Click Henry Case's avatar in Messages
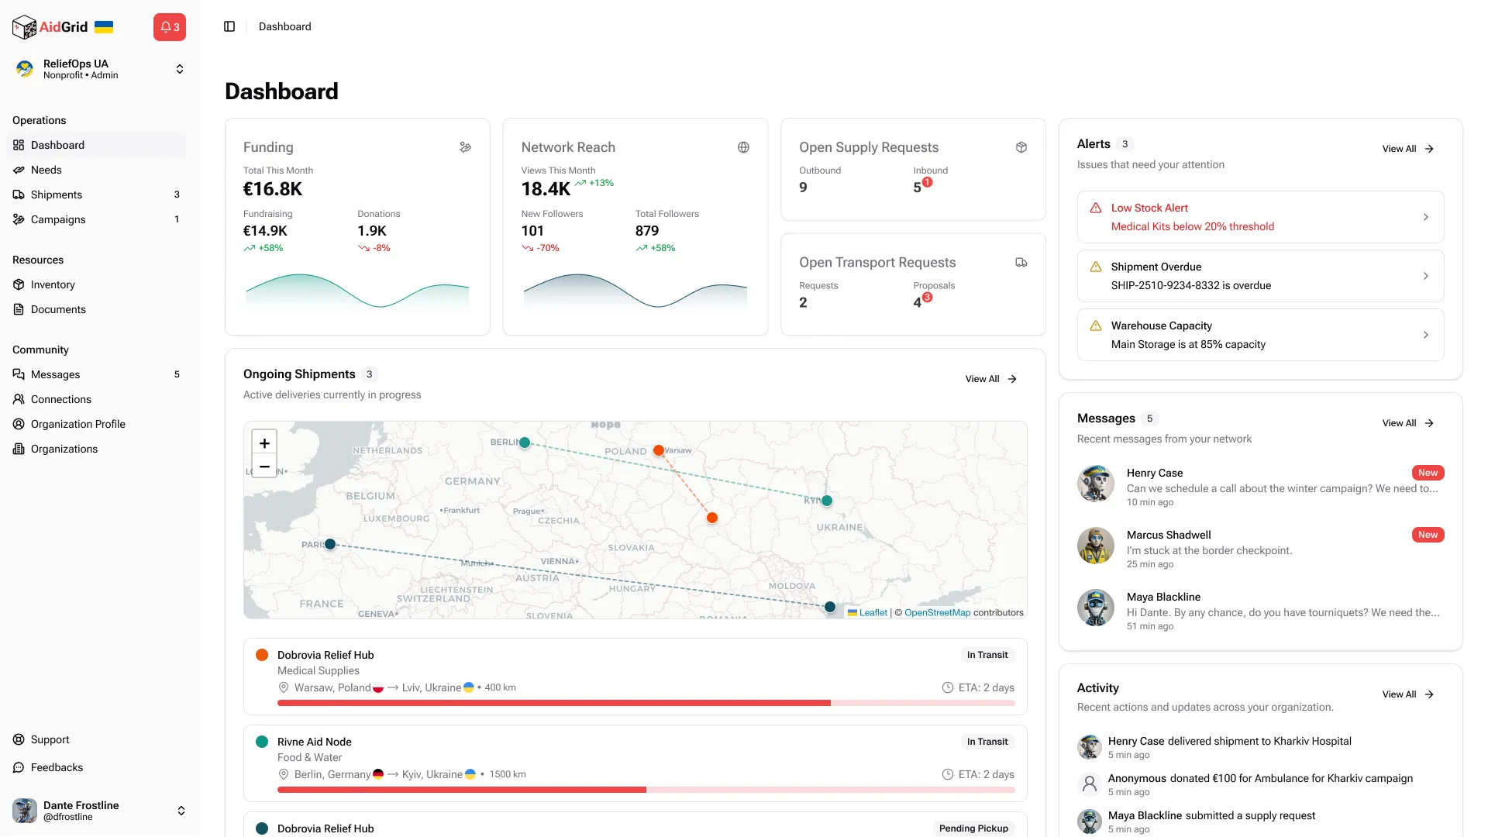The image size is (1488, 837). click(1095, 483)
